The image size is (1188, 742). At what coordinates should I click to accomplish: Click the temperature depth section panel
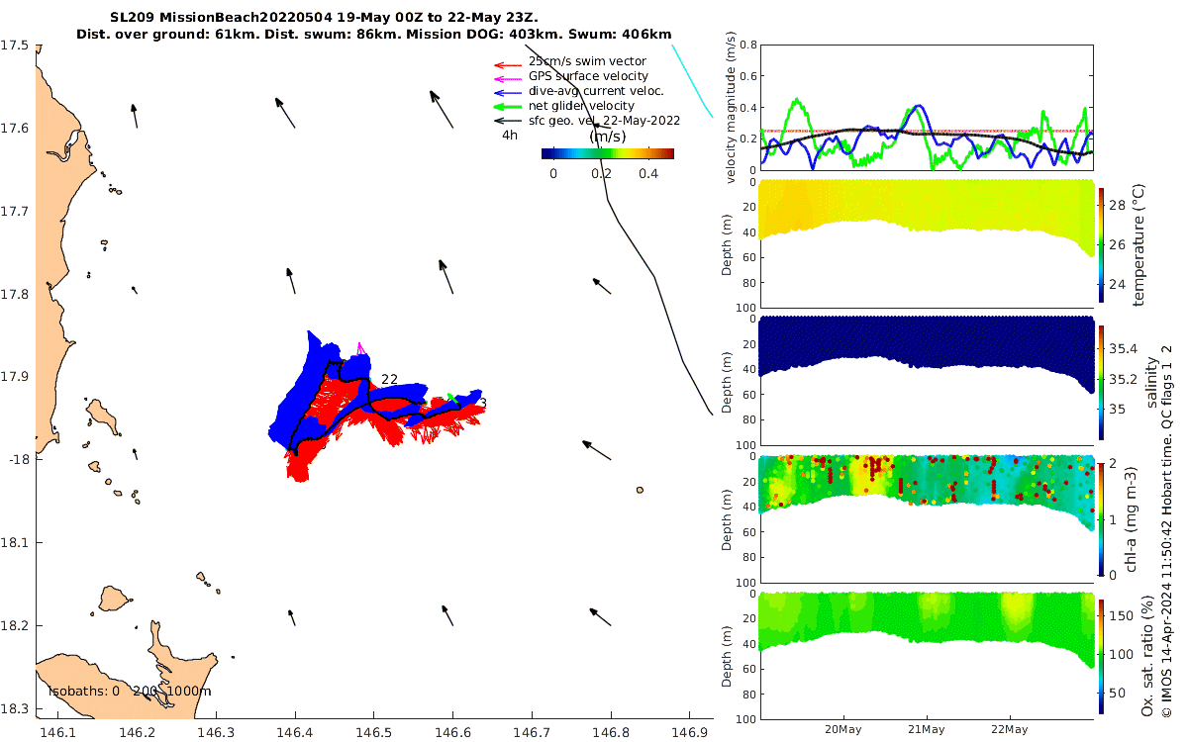coord(927,244)
